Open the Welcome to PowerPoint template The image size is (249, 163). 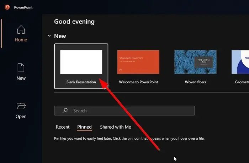coord(138,67)
